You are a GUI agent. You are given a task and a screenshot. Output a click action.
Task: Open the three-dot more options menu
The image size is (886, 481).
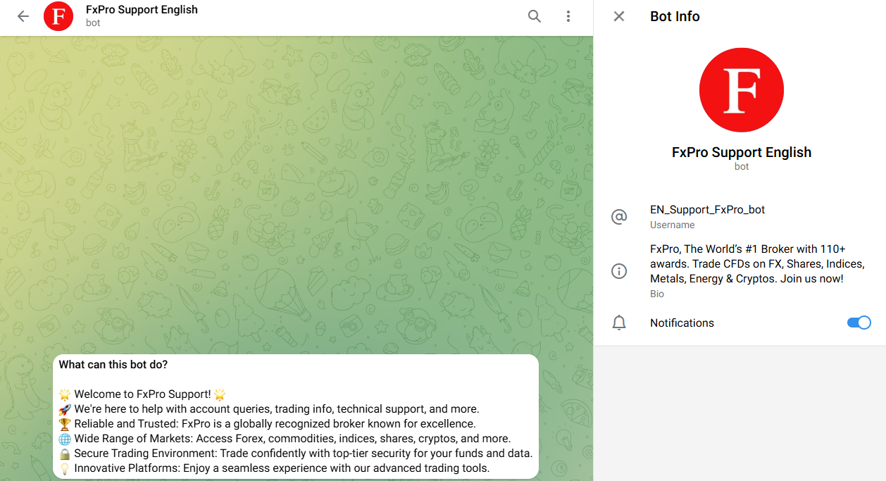[x=568, y=16]
